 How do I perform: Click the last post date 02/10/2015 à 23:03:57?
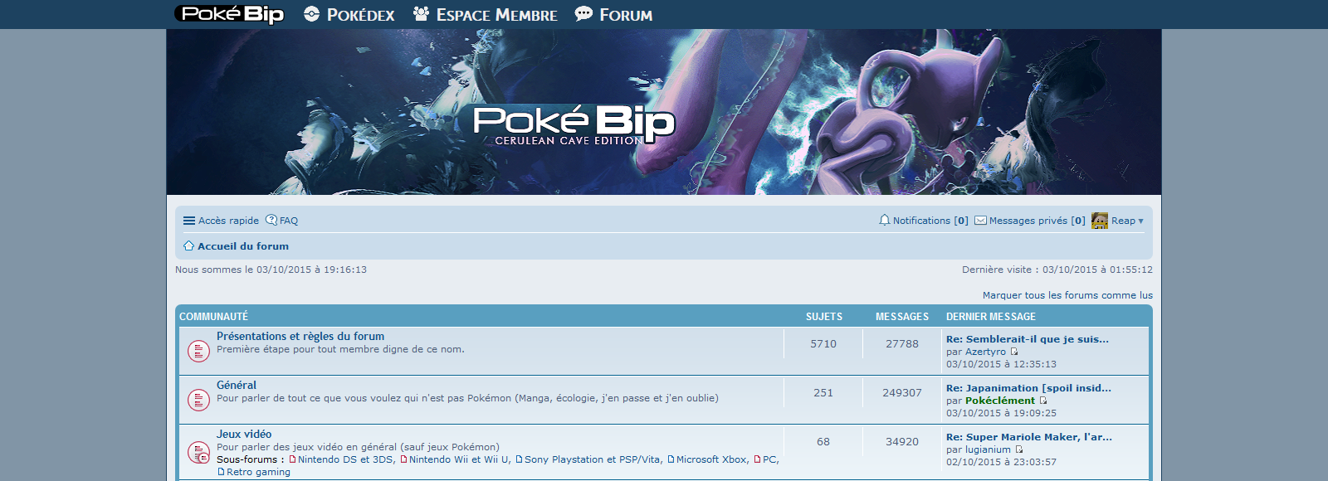click(x=1001, y=462)
